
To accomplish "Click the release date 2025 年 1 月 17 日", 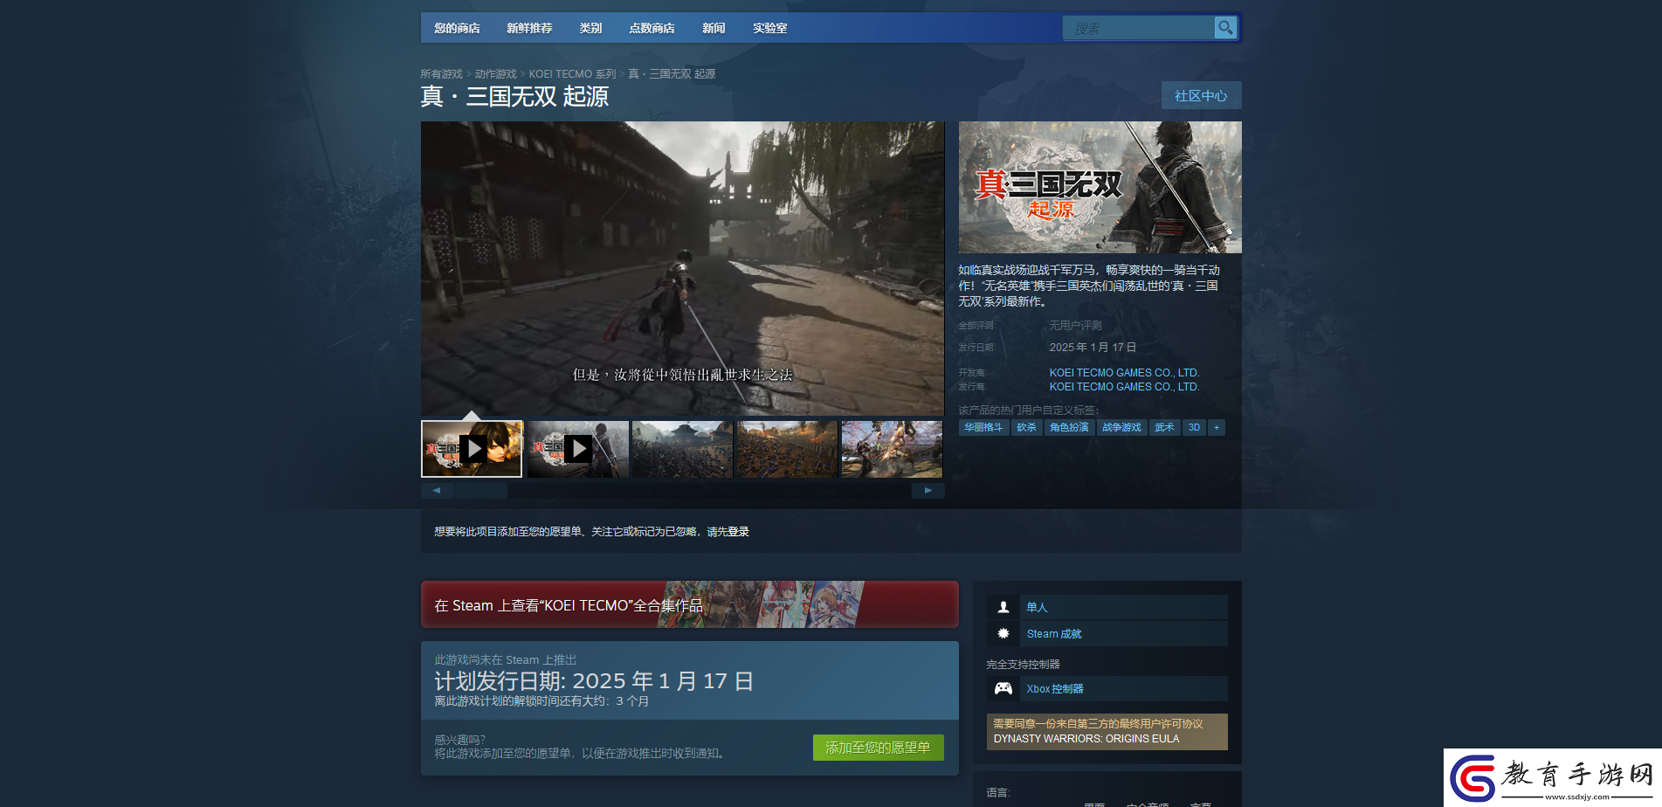I will coord(1093,348).
